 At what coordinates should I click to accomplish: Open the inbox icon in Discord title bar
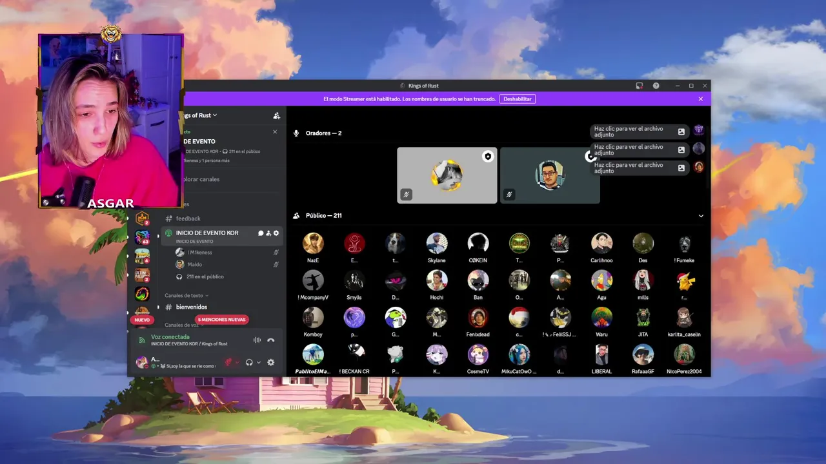pyautogui.click(x=639, y=86)
